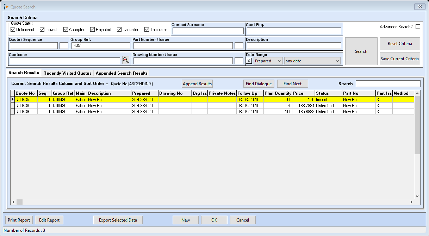Click the horizontal scrollbar left arrow
The width and height of the screenshot is (429, 236).
pyautogui.click(x=14, y=202)
